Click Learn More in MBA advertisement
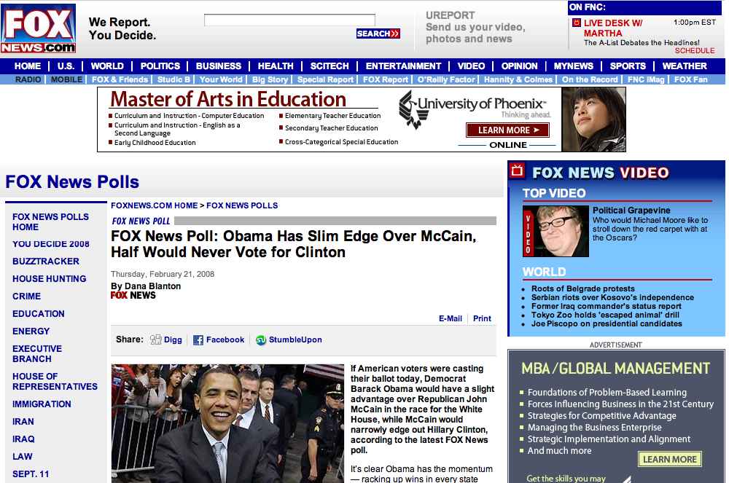This screenshot has width=729, height=483. coord(669,459)
